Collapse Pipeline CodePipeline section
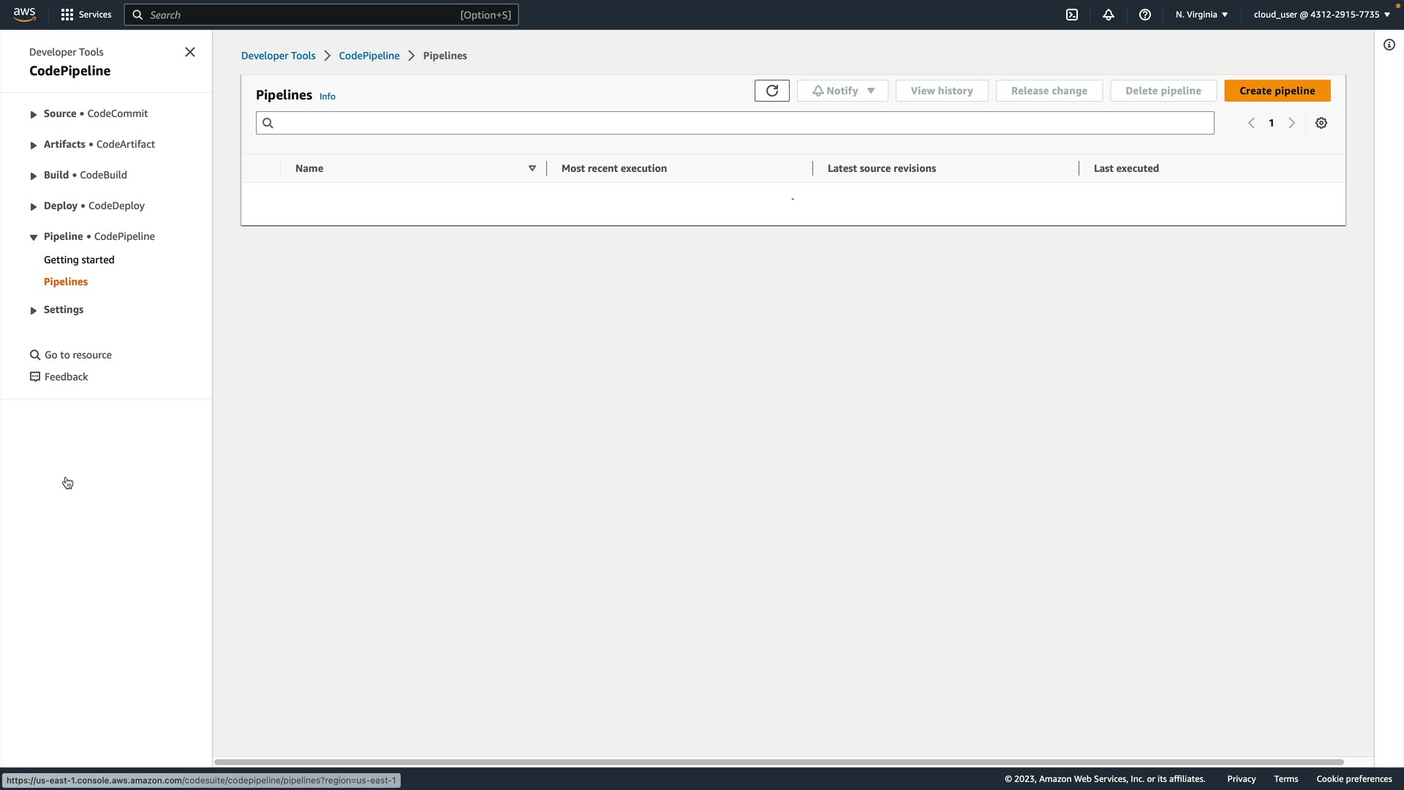 click(34, 237)
